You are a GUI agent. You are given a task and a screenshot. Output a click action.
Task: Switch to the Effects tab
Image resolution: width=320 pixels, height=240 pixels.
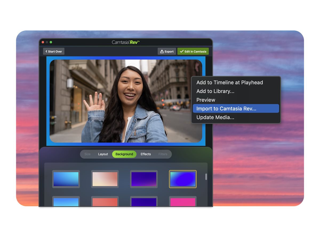(x=146, y=154)
